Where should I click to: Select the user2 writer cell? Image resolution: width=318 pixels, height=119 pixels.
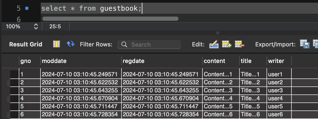[279, 82]
